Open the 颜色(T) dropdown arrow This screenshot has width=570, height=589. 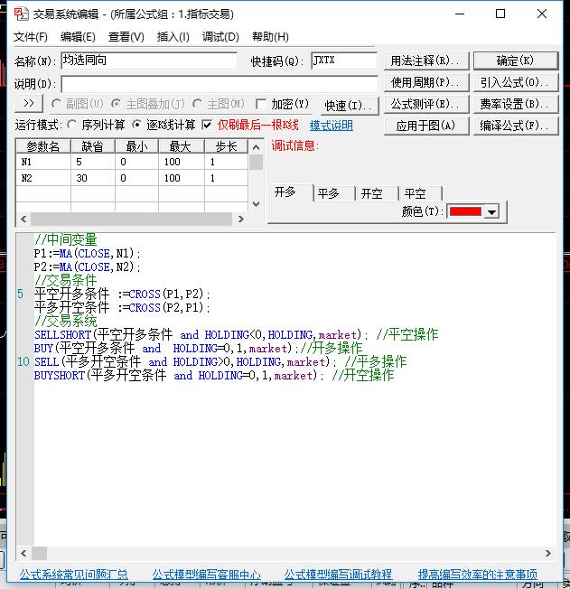pos(491,212)
